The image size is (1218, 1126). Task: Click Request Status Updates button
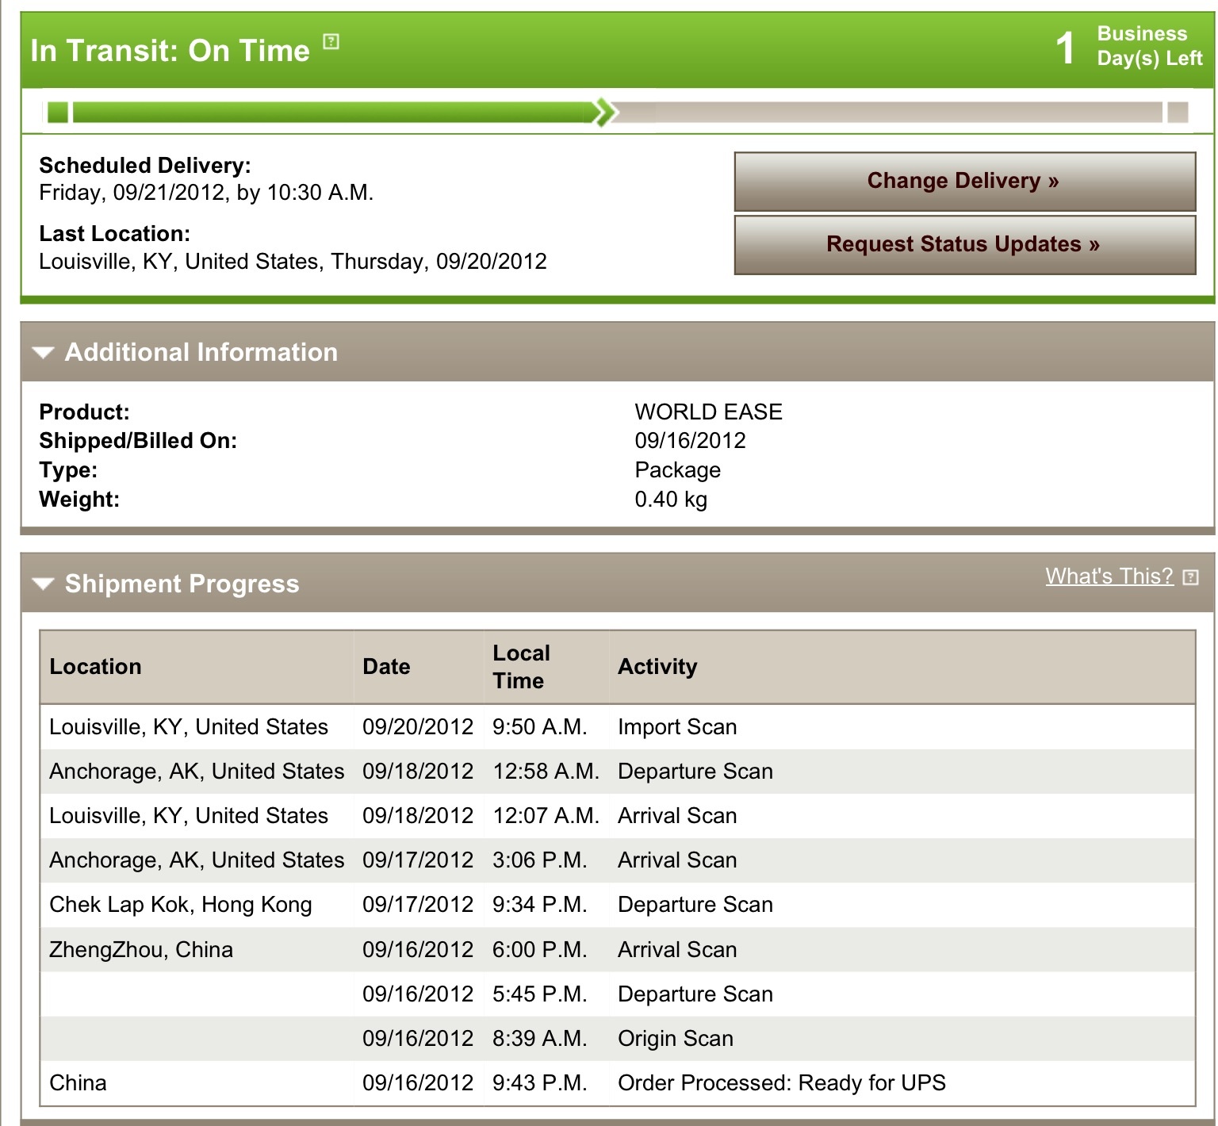click(964, 245)
